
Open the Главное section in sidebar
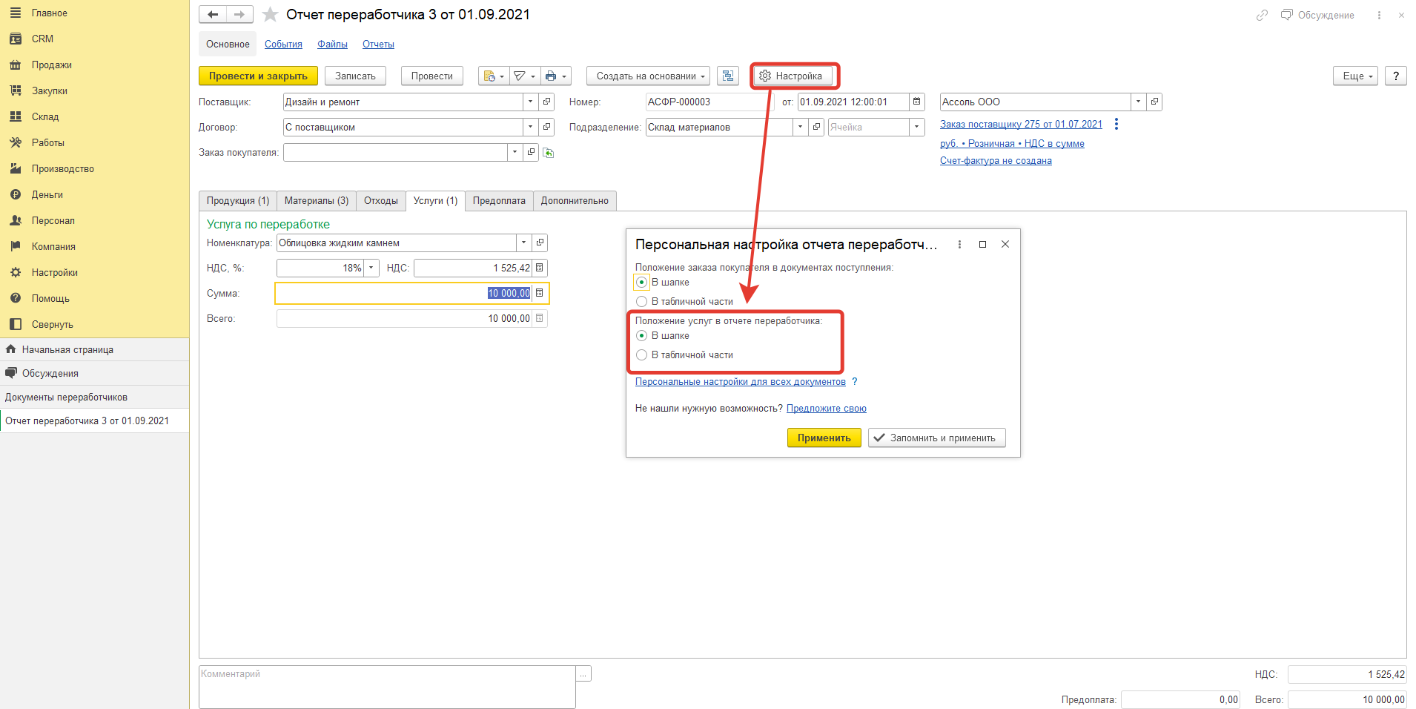49,13
